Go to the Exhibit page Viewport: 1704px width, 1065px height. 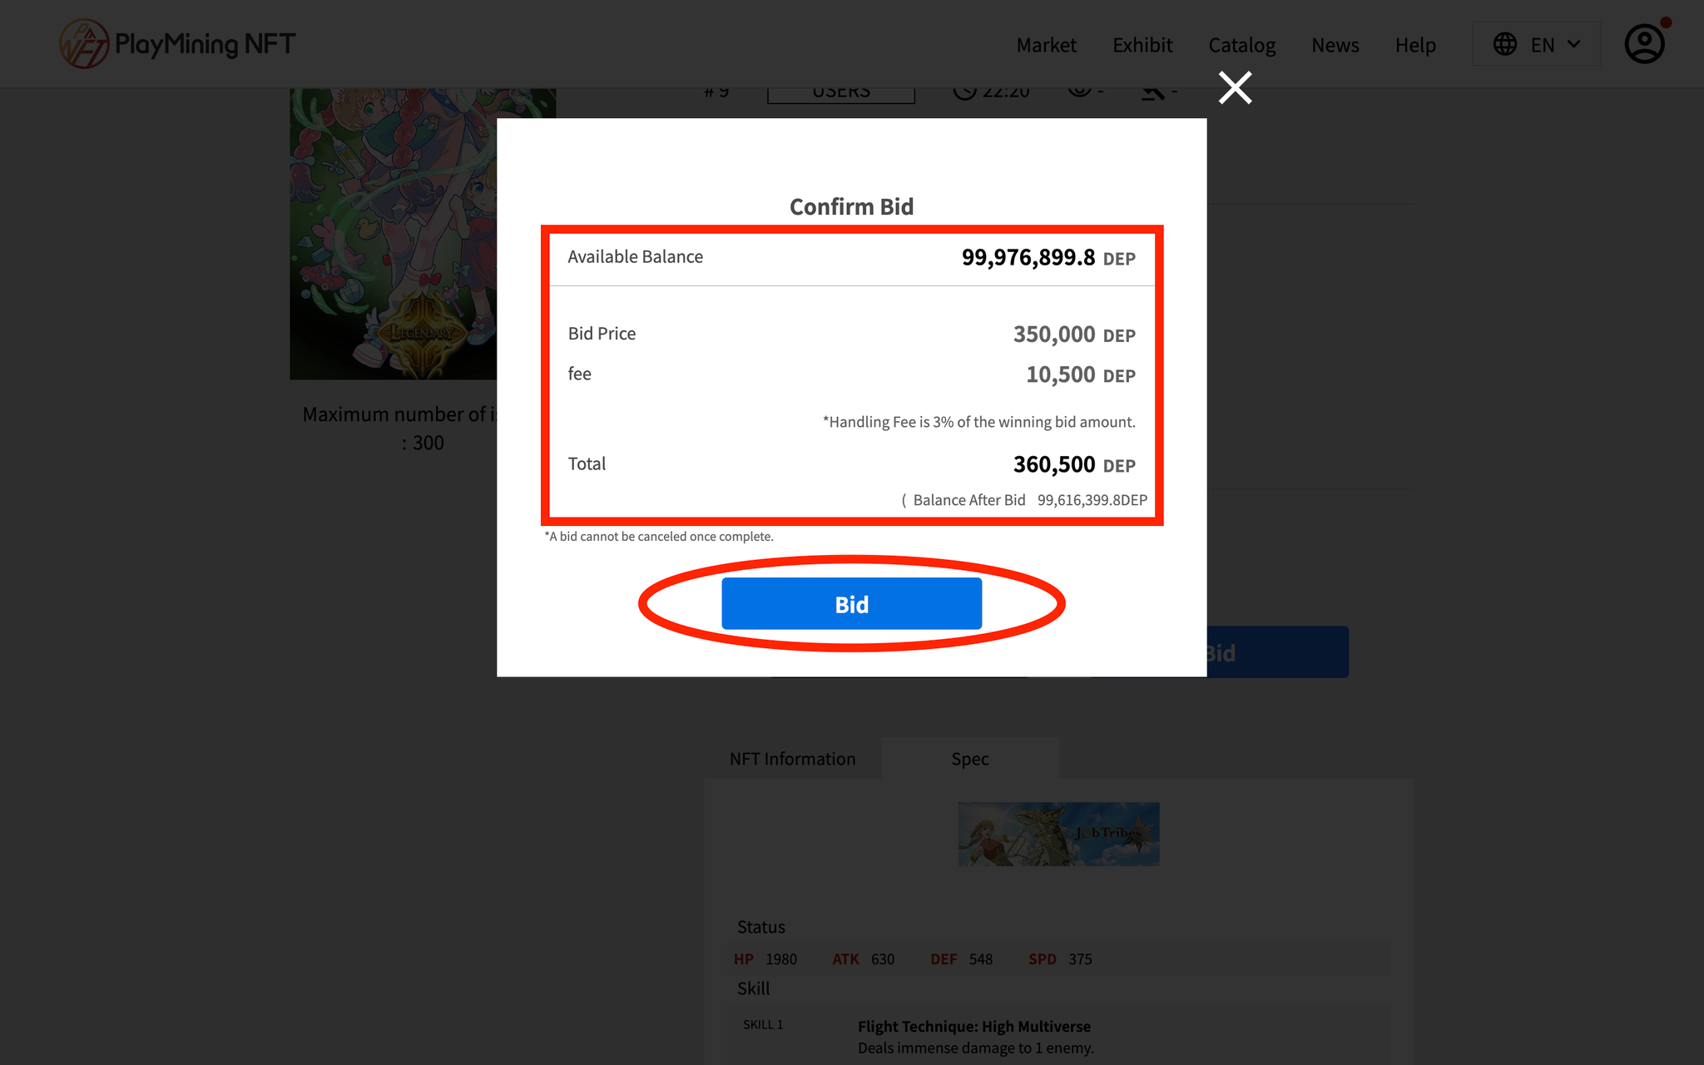pos(1142,45)
